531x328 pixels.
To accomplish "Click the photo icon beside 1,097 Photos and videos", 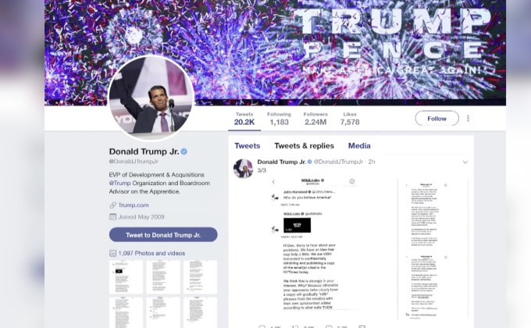I will 112,253.
